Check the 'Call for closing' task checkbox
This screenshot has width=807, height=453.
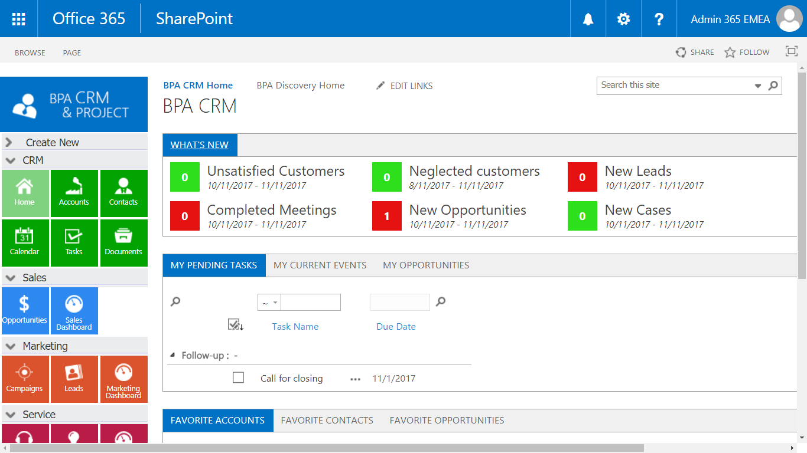238,377
